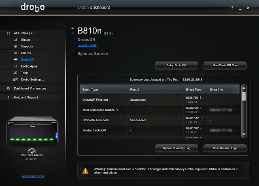Click the log scrollbar up arrow
The width and height of the screenshot is (259, 186).
[x=244, y=88]
